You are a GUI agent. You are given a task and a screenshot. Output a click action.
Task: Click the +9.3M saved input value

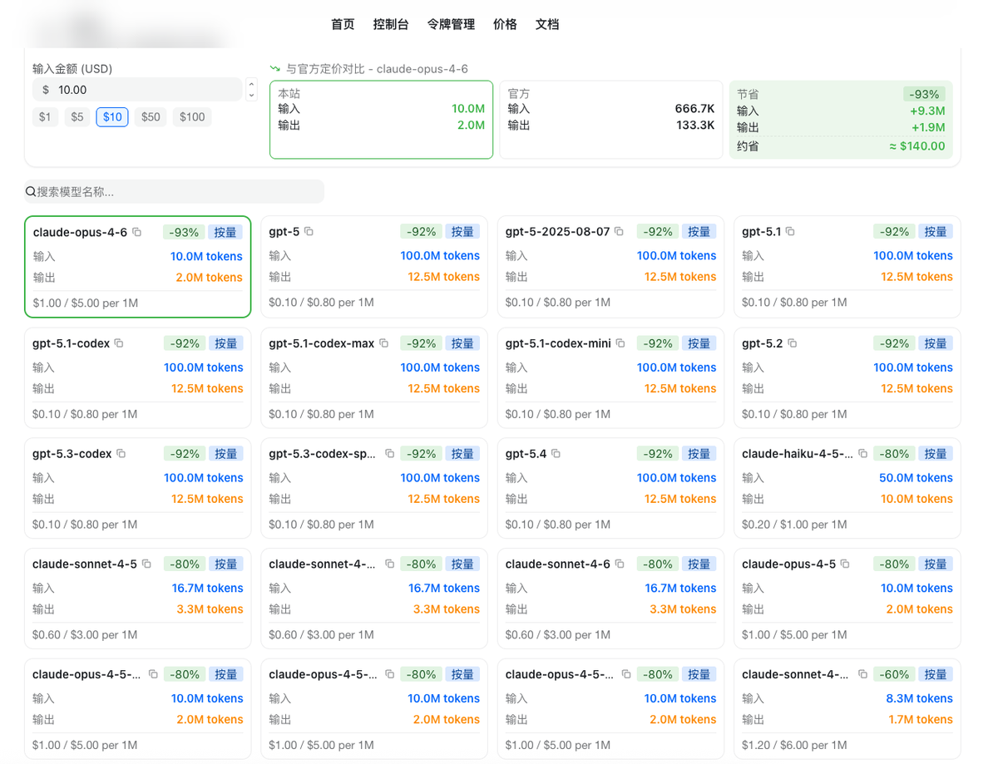(x=927, y=111)
